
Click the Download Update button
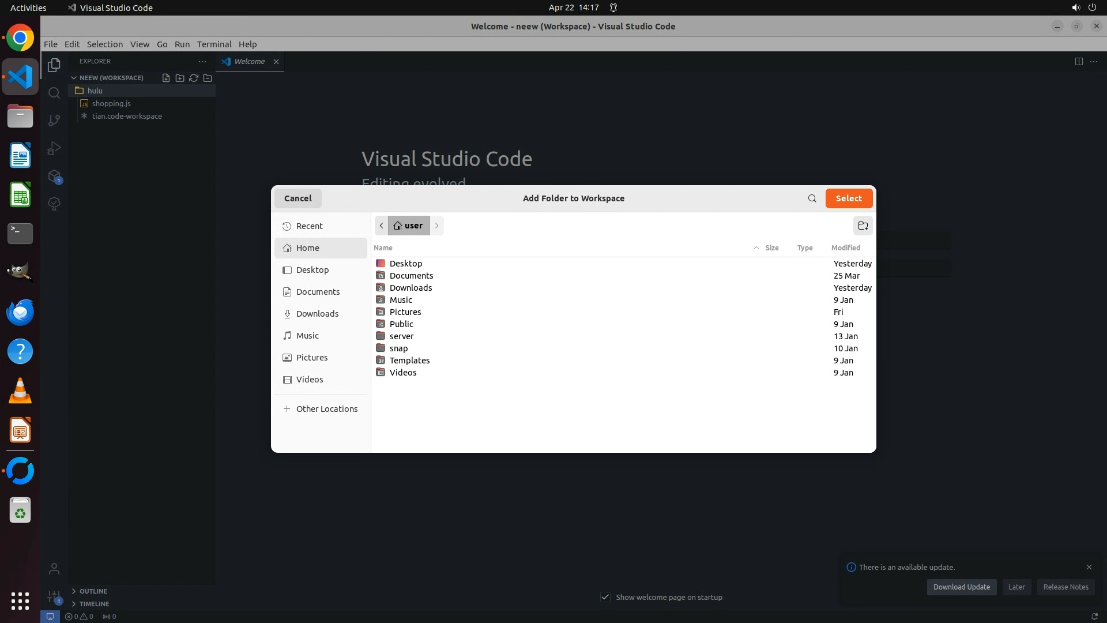961,587
